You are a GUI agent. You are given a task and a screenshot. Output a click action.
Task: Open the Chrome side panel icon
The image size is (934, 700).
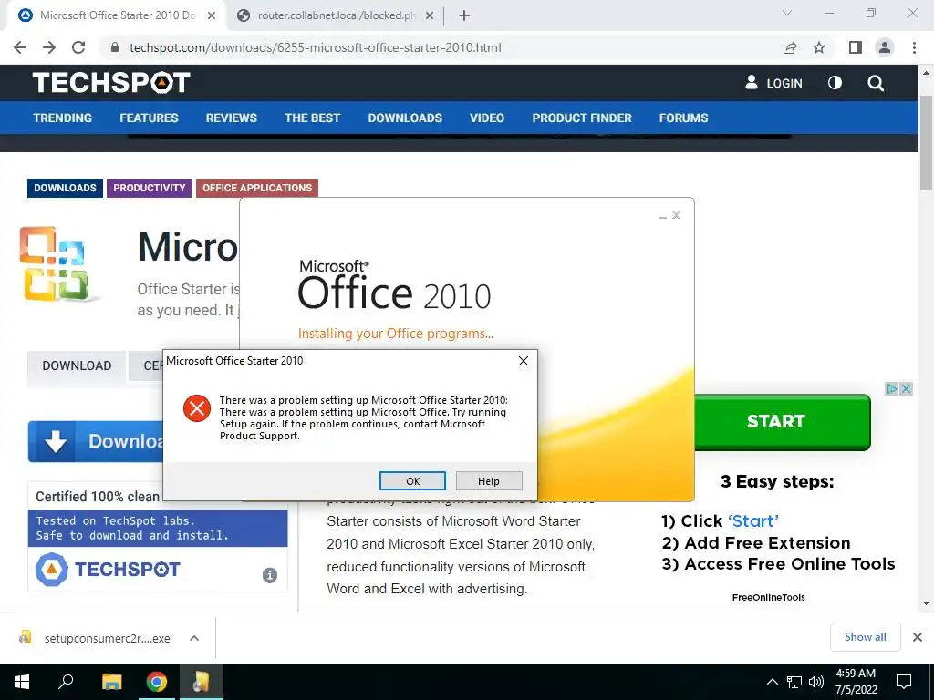[x=856, y=47]
